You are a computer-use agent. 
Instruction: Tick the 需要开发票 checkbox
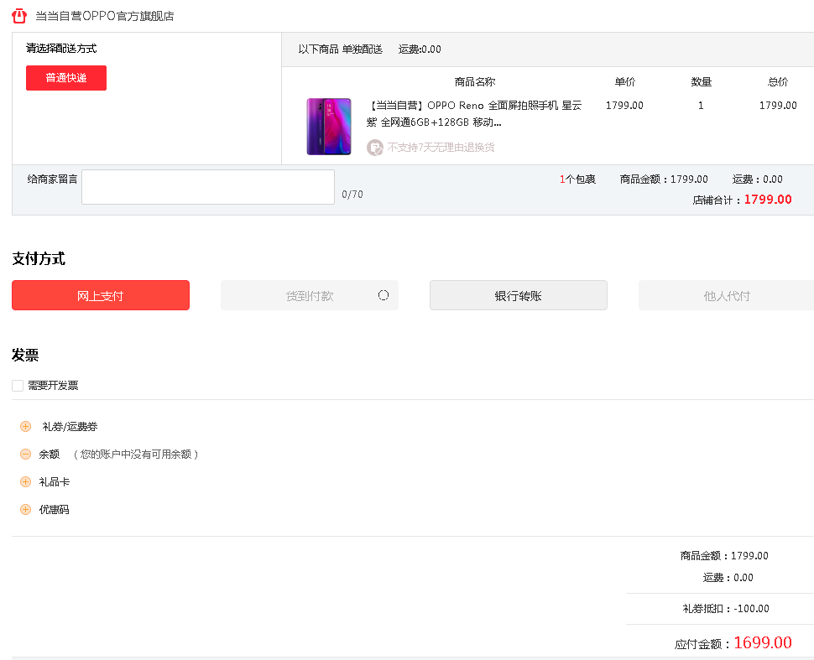(18, 386)
